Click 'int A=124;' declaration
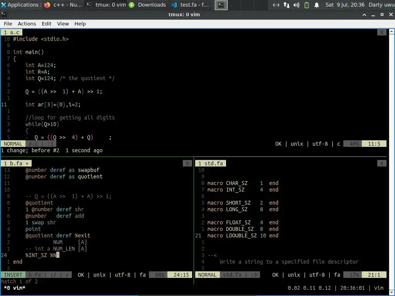This screenshot has height=296, width=395. click(41, 65)
